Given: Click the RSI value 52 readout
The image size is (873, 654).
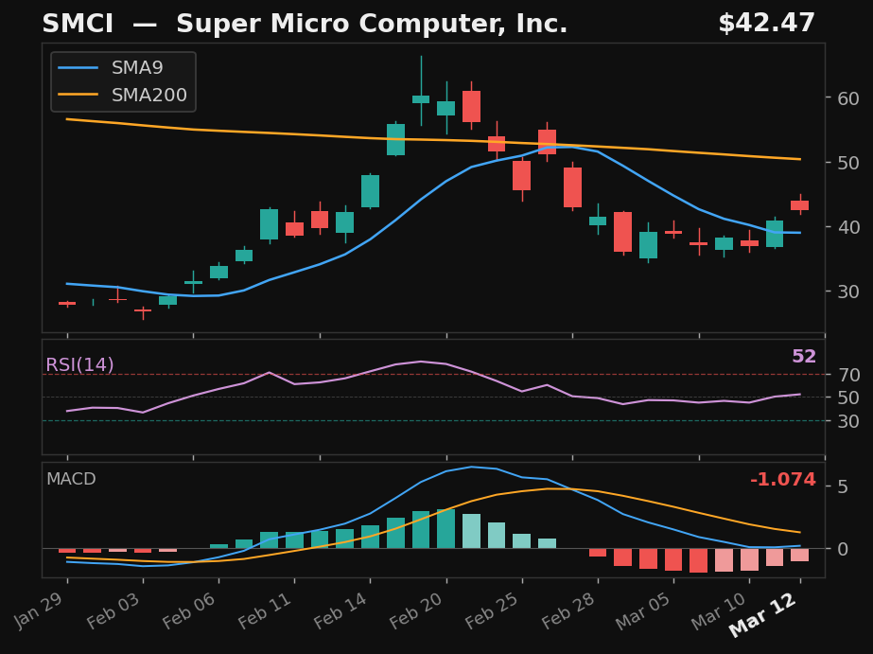Looking at the screenshot, I should pyautogui.click(x=804, y=357).
